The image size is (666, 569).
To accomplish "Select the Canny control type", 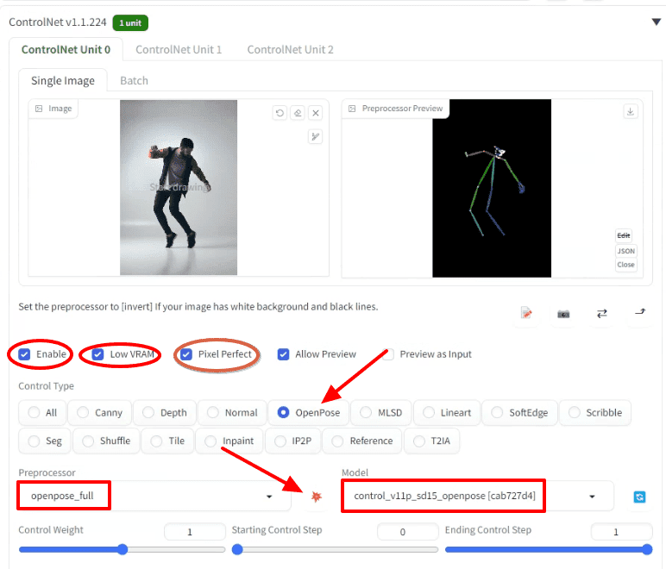I will (x=98, y=413).
